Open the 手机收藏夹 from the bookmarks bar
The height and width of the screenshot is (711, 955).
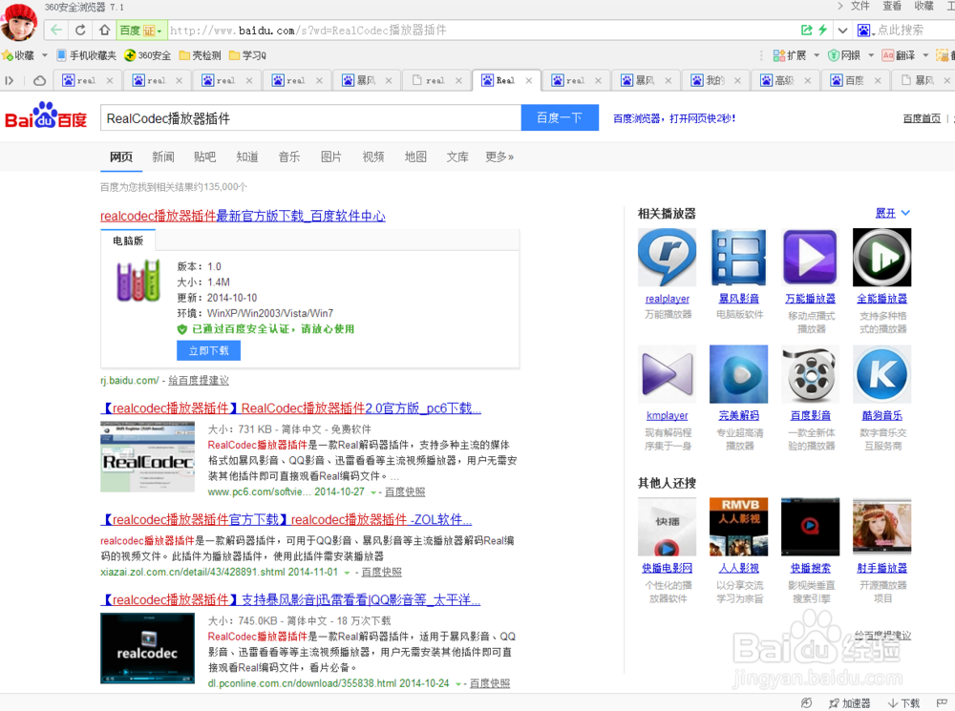pos(92,54)
